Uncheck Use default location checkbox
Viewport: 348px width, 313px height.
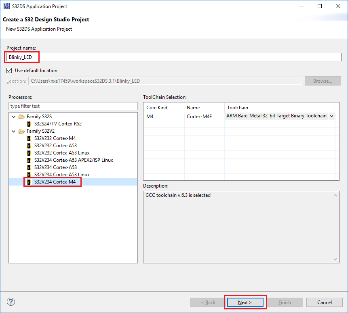tap(9, 71)
